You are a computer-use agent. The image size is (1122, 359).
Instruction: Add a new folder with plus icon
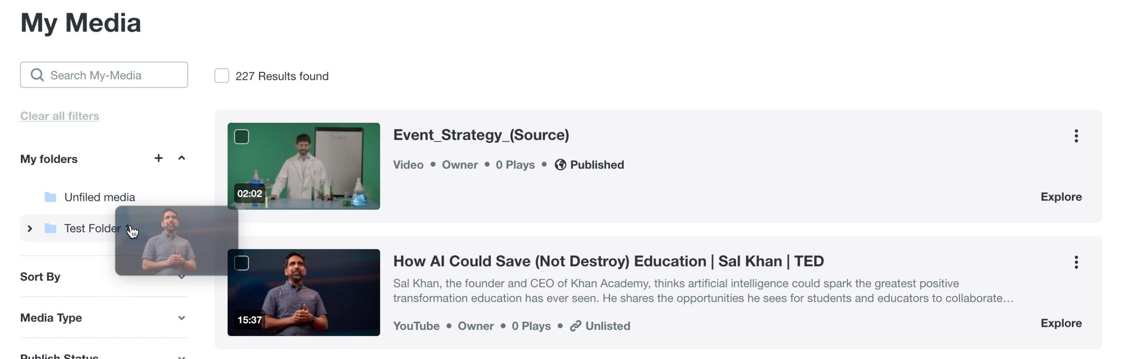coord(159,158)
